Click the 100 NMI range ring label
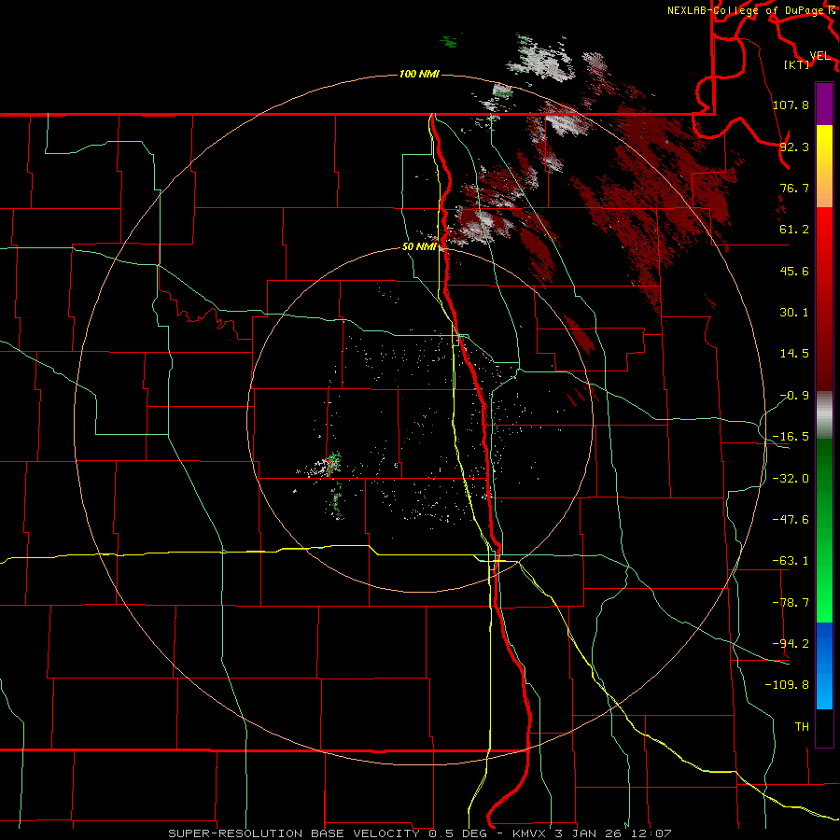This screenshot has height=840, width=840. tap(419, 74)
